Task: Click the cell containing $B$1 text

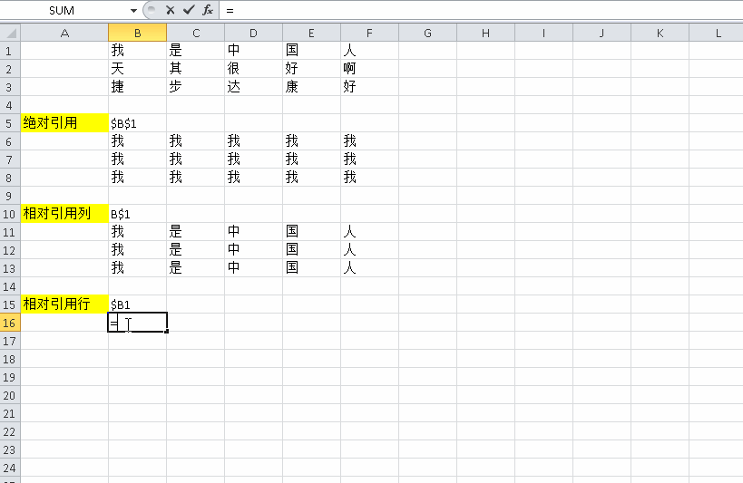Action: point(137,123)
